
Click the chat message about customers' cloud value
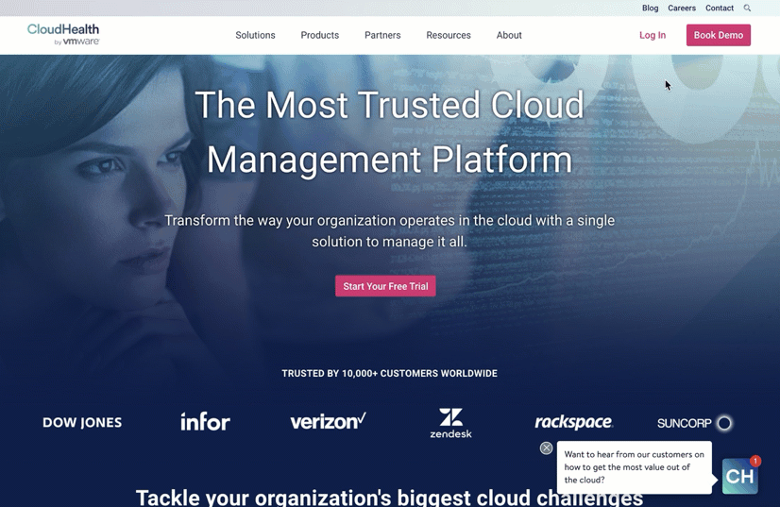[635, 467]
